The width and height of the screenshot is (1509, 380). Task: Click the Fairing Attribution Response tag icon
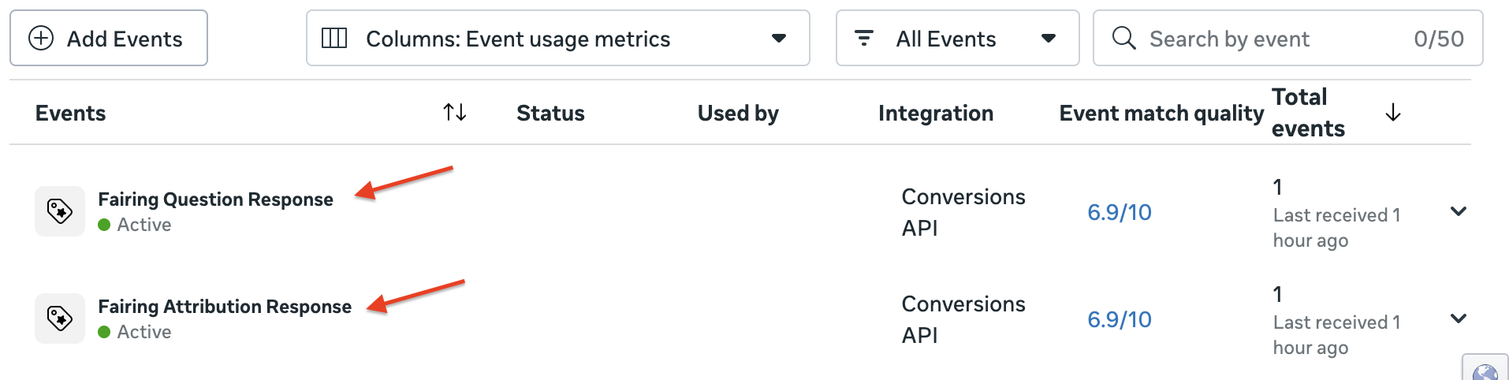coord(60,319)
